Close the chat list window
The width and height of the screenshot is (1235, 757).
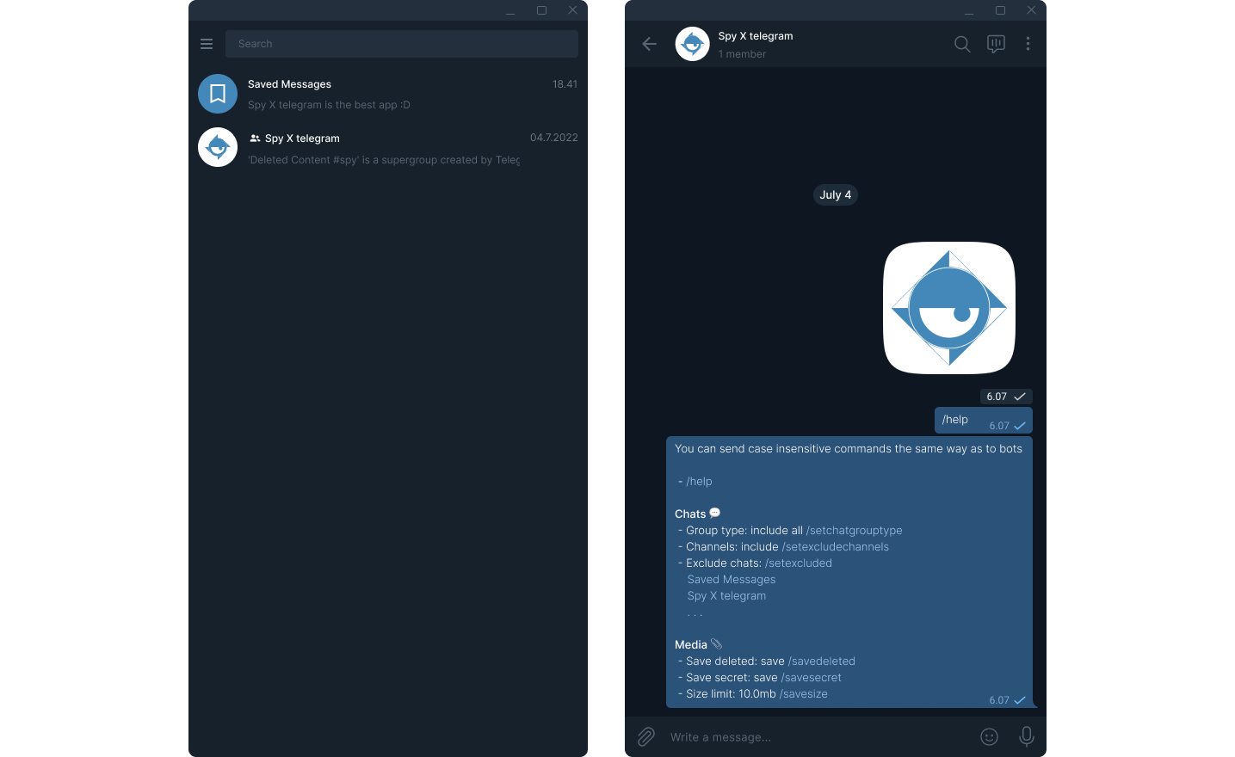tap(572, 10)
